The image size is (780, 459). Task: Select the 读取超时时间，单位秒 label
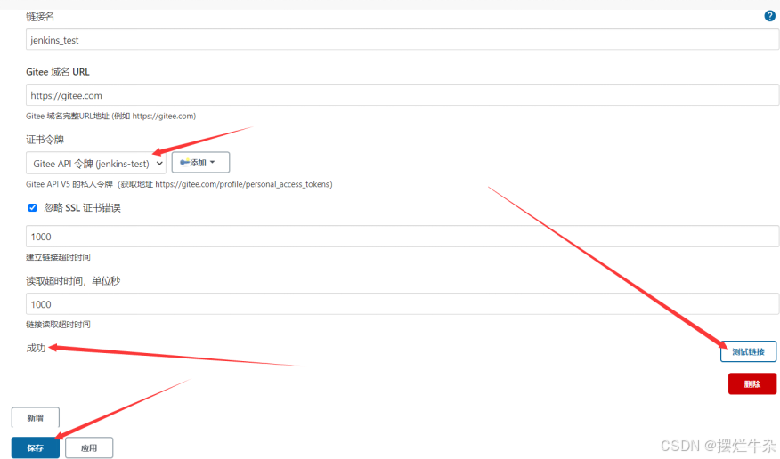coord(73,281)
